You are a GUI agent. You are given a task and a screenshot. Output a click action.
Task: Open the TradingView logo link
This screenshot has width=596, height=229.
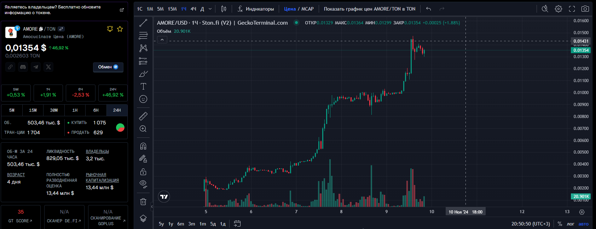[x=164, y=197]
